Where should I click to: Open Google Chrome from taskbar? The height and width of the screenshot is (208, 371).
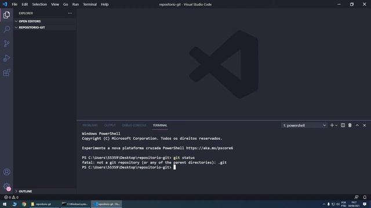tap(24, 204)
